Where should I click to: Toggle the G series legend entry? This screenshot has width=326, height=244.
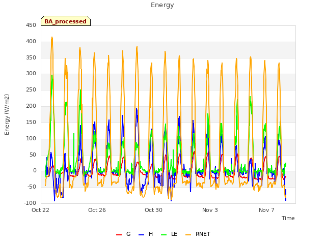coord(123,234)
